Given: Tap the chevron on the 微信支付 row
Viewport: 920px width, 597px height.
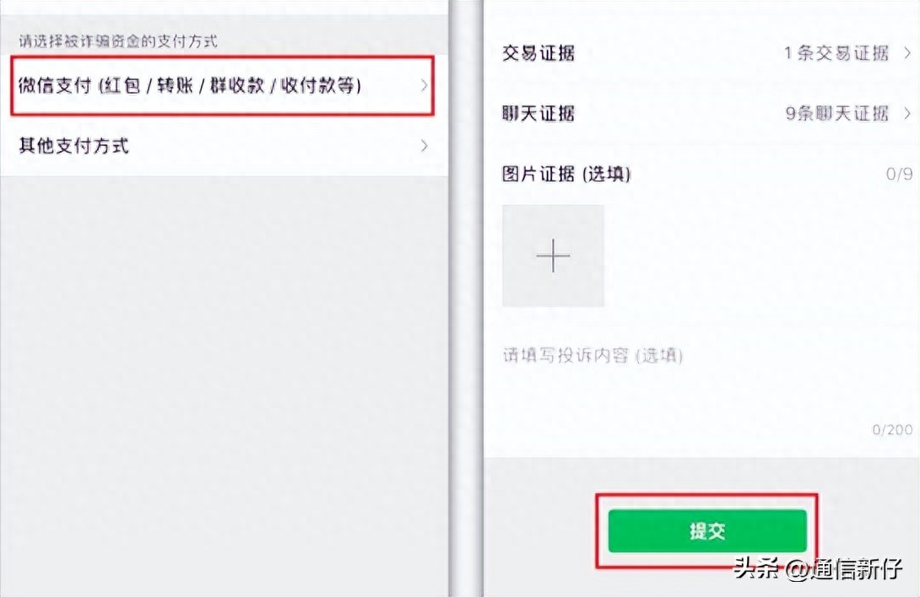Looking at the screenshot, I should (425, 86).
